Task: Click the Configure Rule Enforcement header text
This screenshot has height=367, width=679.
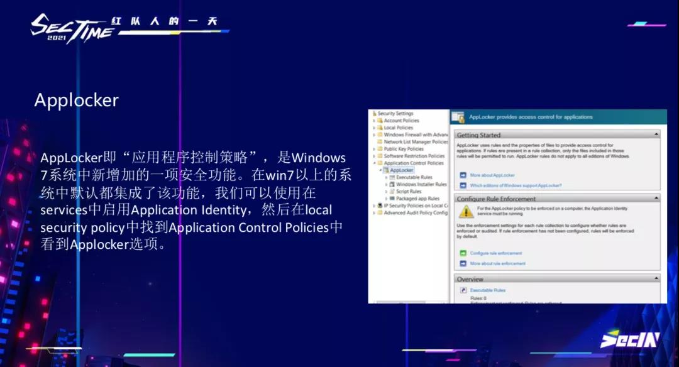Action: [x=496, y=199]
